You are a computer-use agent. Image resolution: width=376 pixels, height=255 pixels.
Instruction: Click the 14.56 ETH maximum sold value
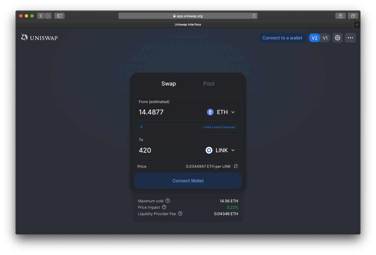tap(229, 201)
